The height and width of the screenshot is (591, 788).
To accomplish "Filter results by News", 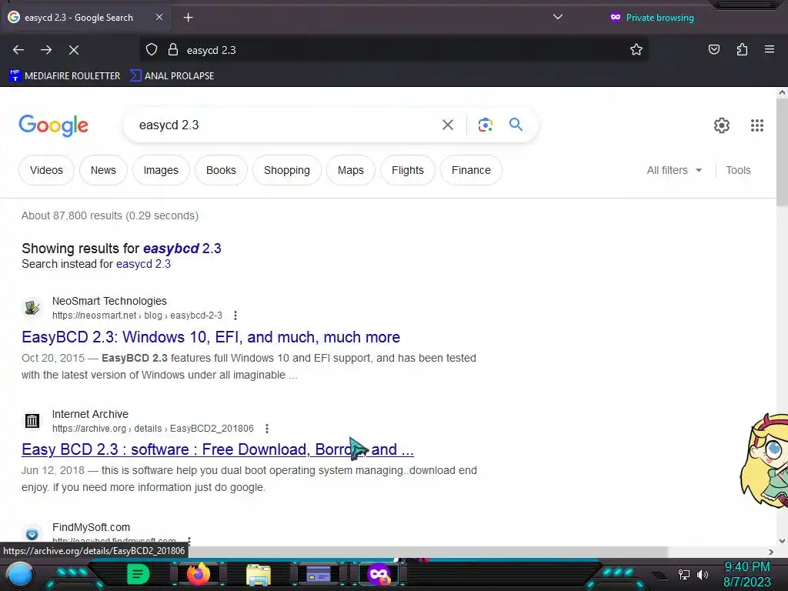I will click(103, 170).
